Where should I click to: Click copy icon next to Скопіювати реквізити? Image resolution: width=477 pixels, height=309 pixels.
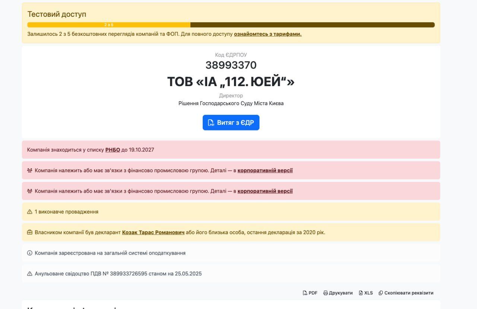[380, 293]
